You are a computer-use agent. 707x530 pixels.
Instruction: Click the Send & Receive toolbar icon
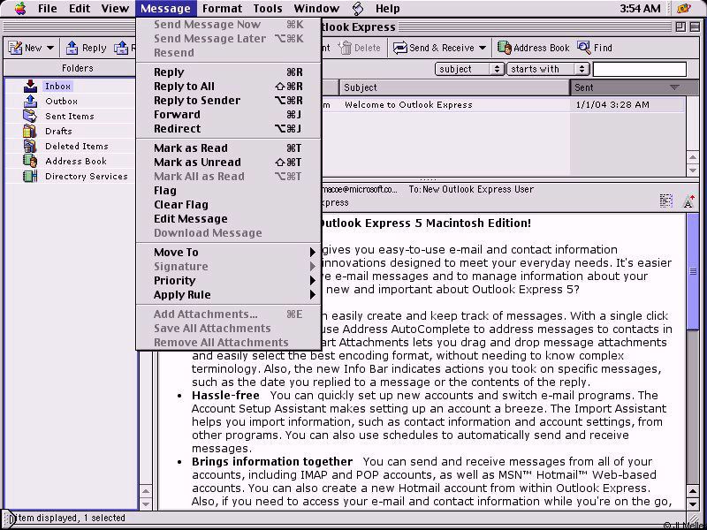click(399, 48)
